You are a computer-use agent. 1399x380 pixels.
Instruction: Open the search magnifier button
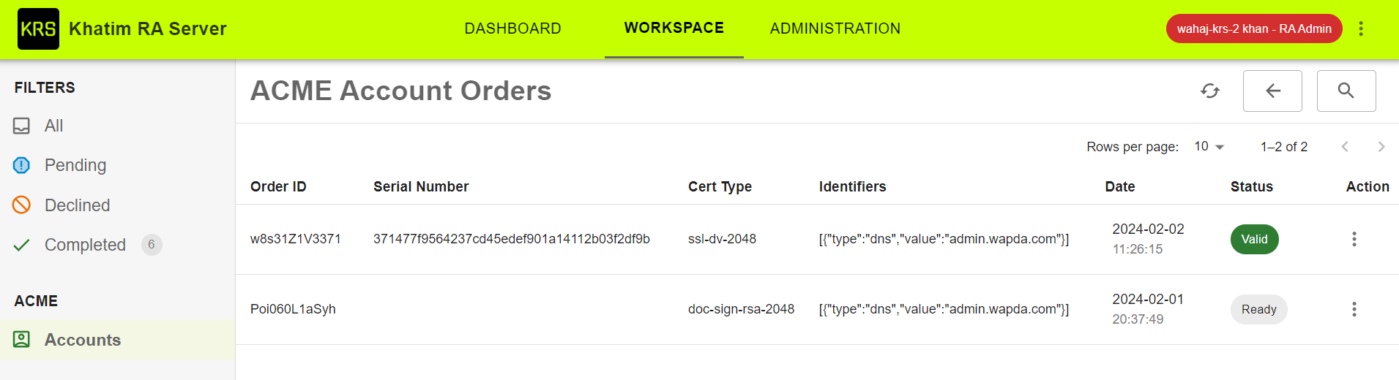click(1346, 91)
